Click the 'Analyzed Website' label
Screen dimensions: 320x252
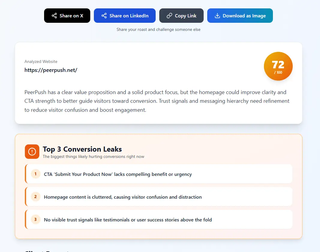coord(41,61)
